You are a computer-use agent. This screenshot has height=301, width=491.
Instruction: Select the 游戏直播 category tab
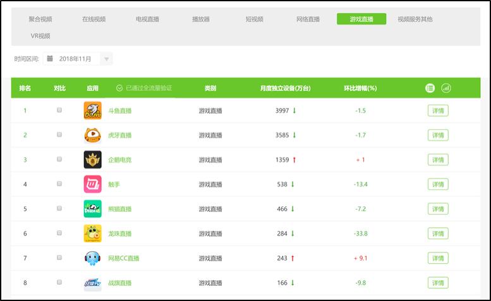point(361,19)
